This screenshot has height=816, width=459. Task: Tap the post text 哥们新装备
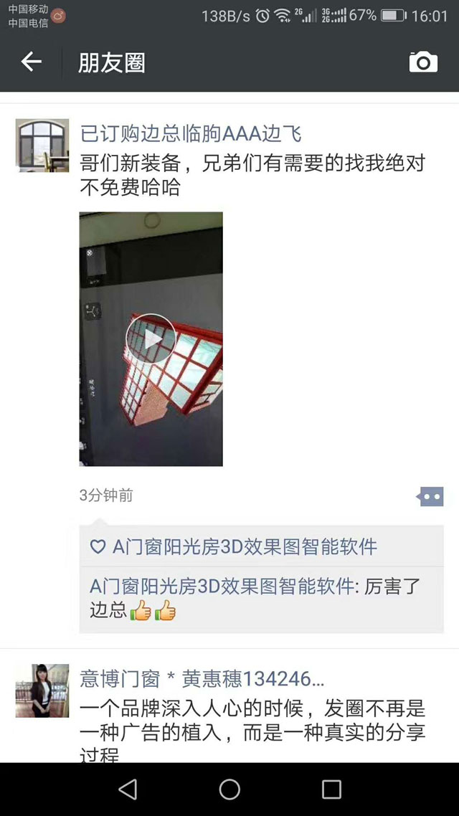pyautogui.click(x=130, y=163)
